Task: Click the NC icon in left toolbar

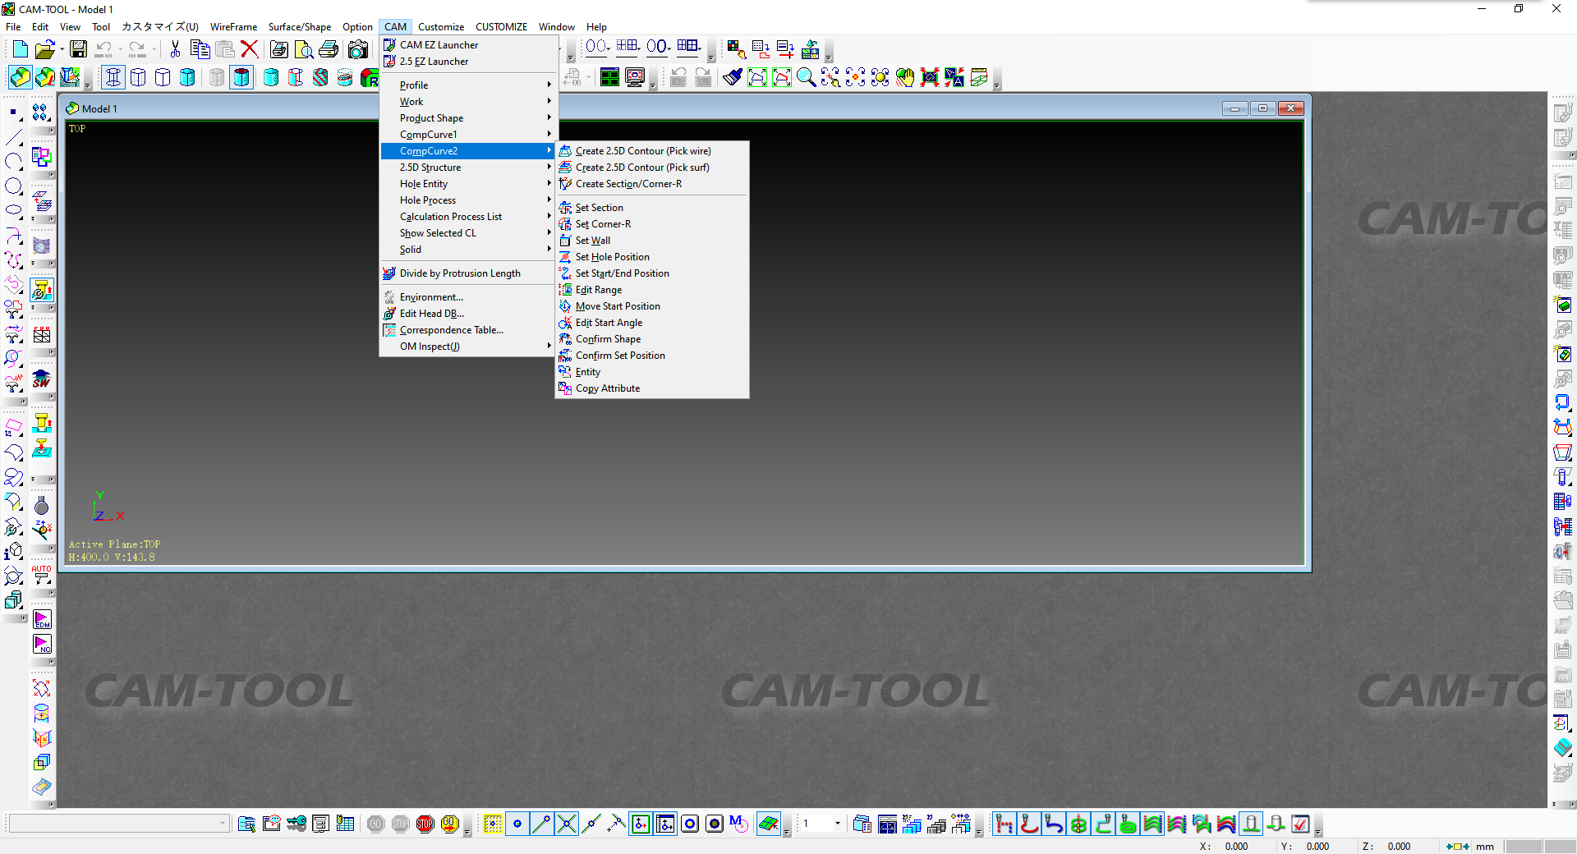Action: coord(42,645)
